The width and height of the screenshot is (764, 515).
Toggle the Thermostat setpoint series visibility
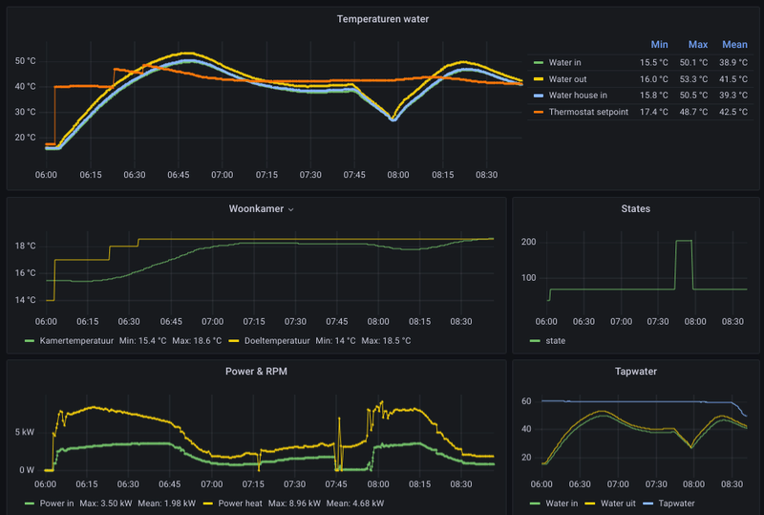(586, 112)
